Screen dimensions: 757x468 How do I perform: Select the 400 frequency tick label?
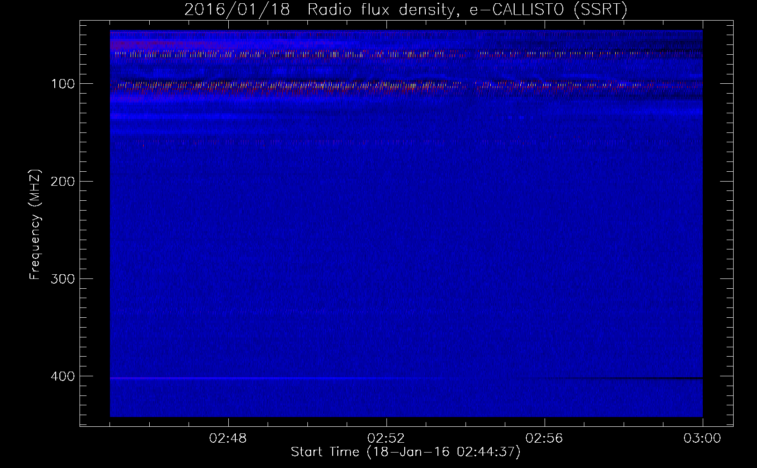[63, 376]
